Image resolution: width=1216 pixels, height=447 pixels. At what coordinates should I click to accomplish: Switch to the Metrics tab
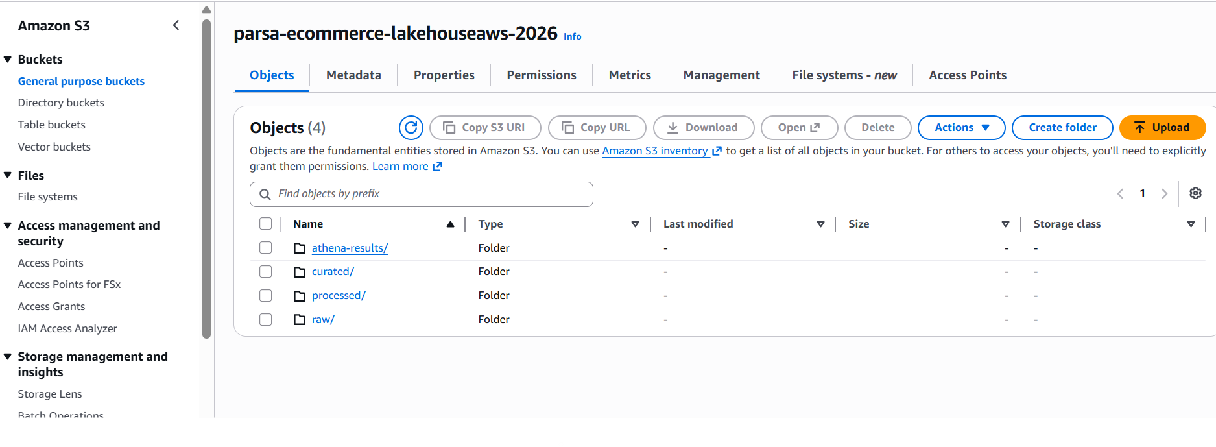630,75
